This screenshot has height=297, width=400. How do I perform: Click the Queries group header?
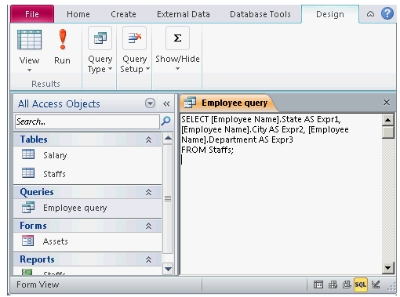click(88, 192)
